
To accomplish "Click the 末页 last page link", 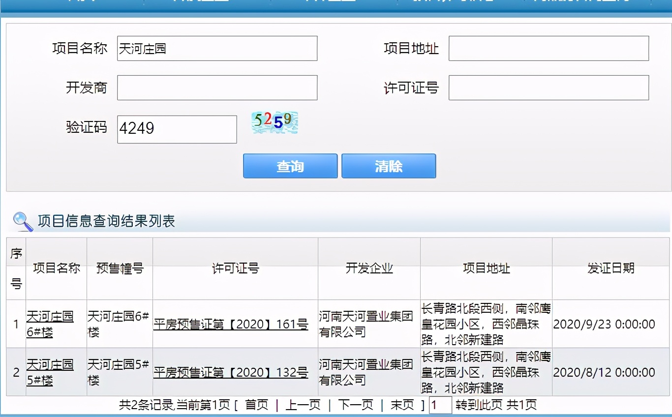I will click(x=402, y=405).
